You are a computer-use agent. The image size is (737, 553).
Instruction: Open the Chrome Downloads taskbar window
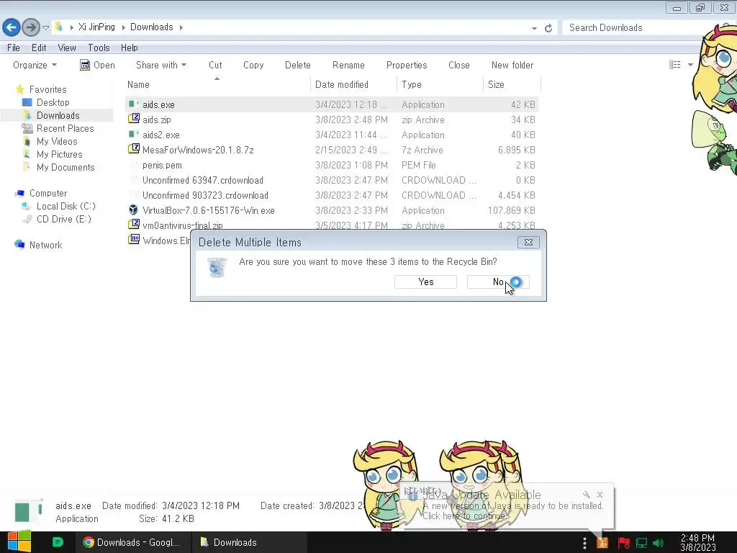point(132,542)
